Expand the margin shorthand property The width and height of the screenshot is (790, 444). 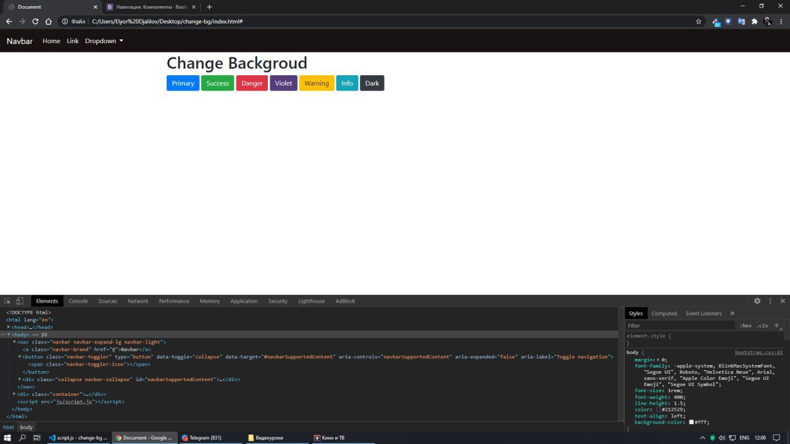coord(659,360)
